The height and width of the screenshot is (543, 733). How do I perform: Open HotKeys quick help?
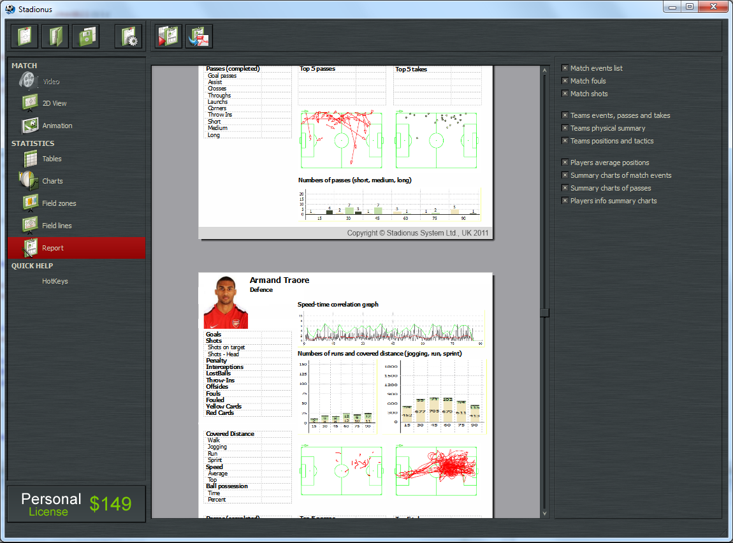pos(55,281)
